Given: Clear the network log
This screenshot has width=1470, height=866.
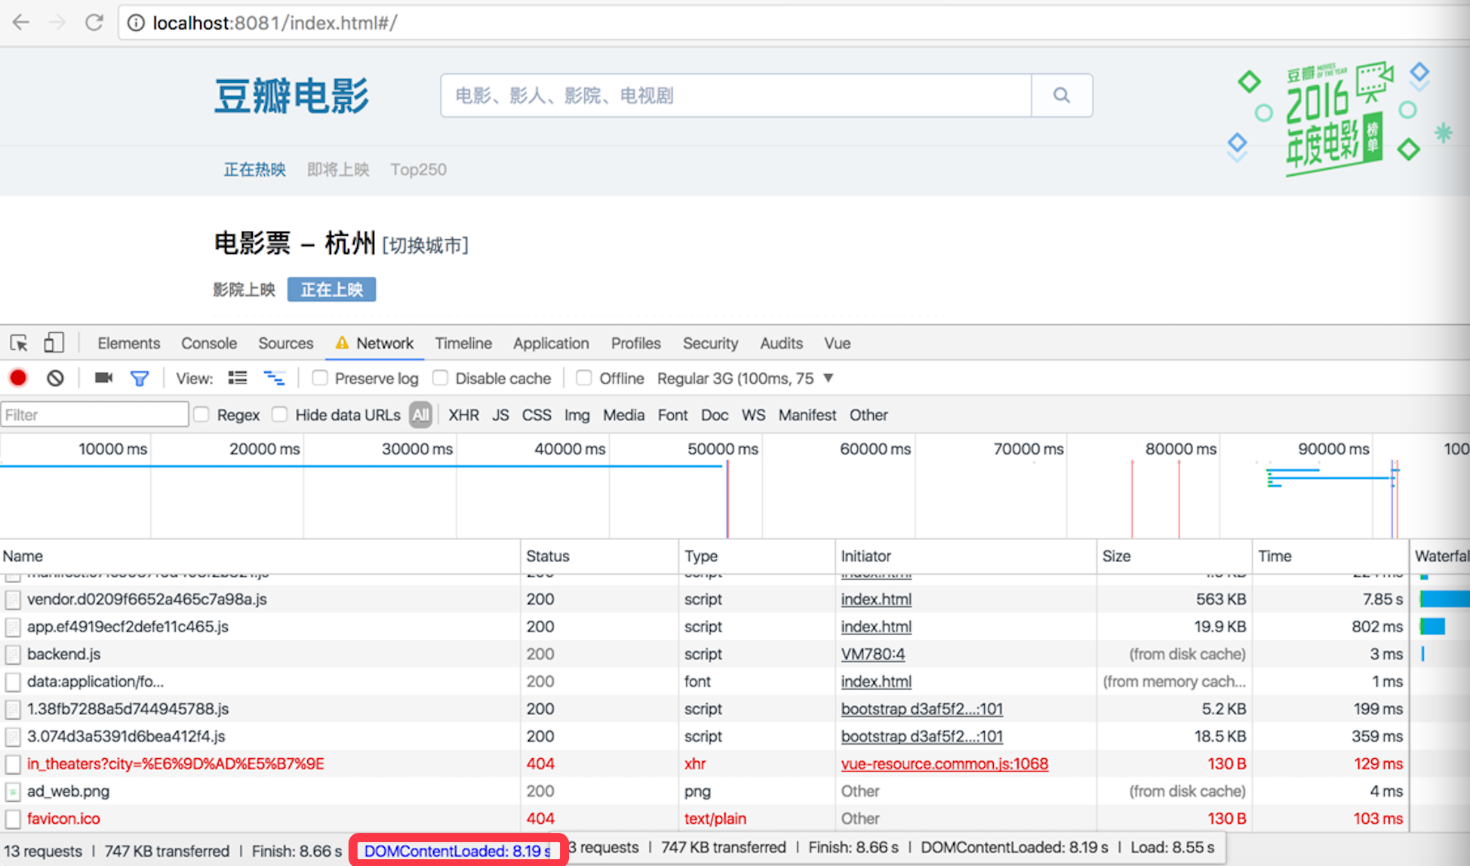Looking at the screenshot, I should [x=55, y=378].
